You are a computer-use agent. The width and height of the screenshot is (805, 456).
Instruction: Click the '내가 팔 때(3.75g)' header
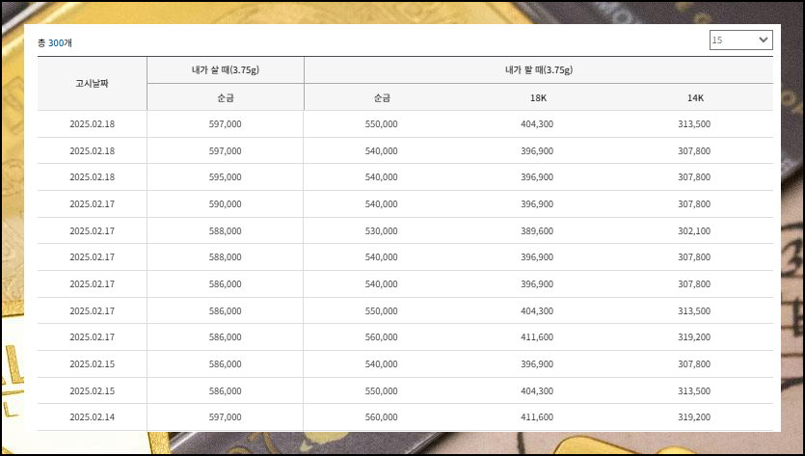tap(539, 69)
